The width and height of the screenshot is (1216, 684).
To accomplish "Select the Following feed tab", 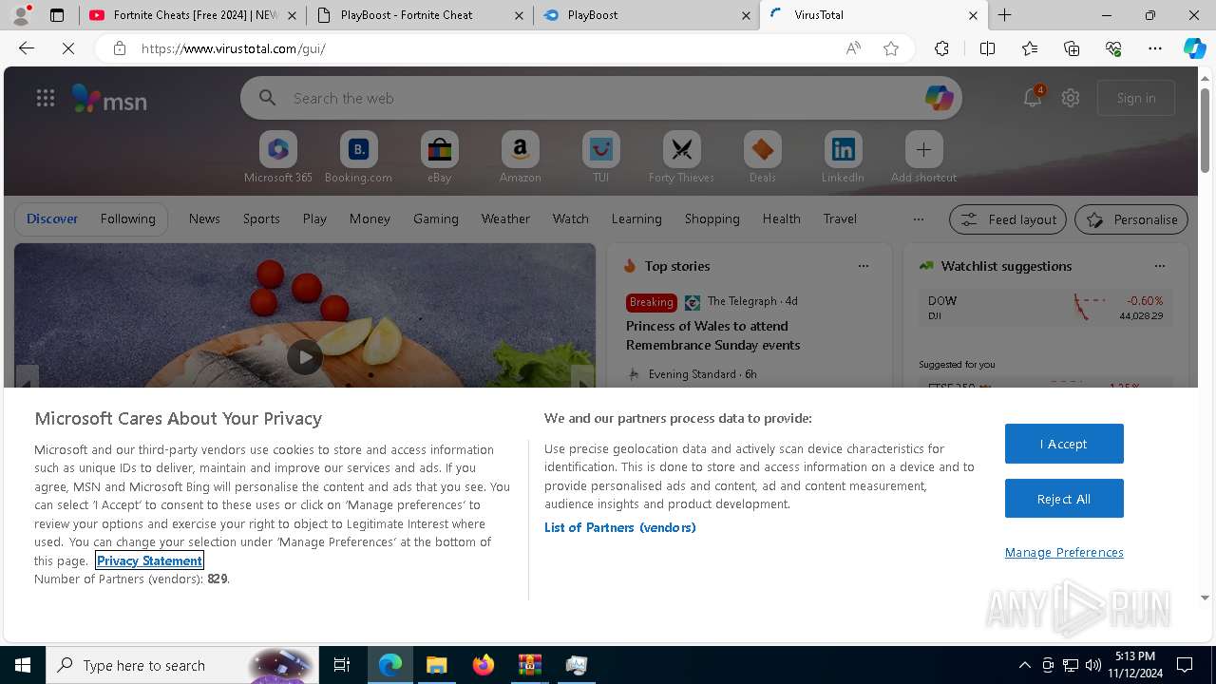I will [127, 218].
